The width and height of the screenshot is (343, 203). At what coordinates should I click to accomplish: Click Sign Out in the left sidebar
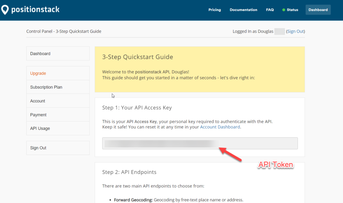point(58,148)
